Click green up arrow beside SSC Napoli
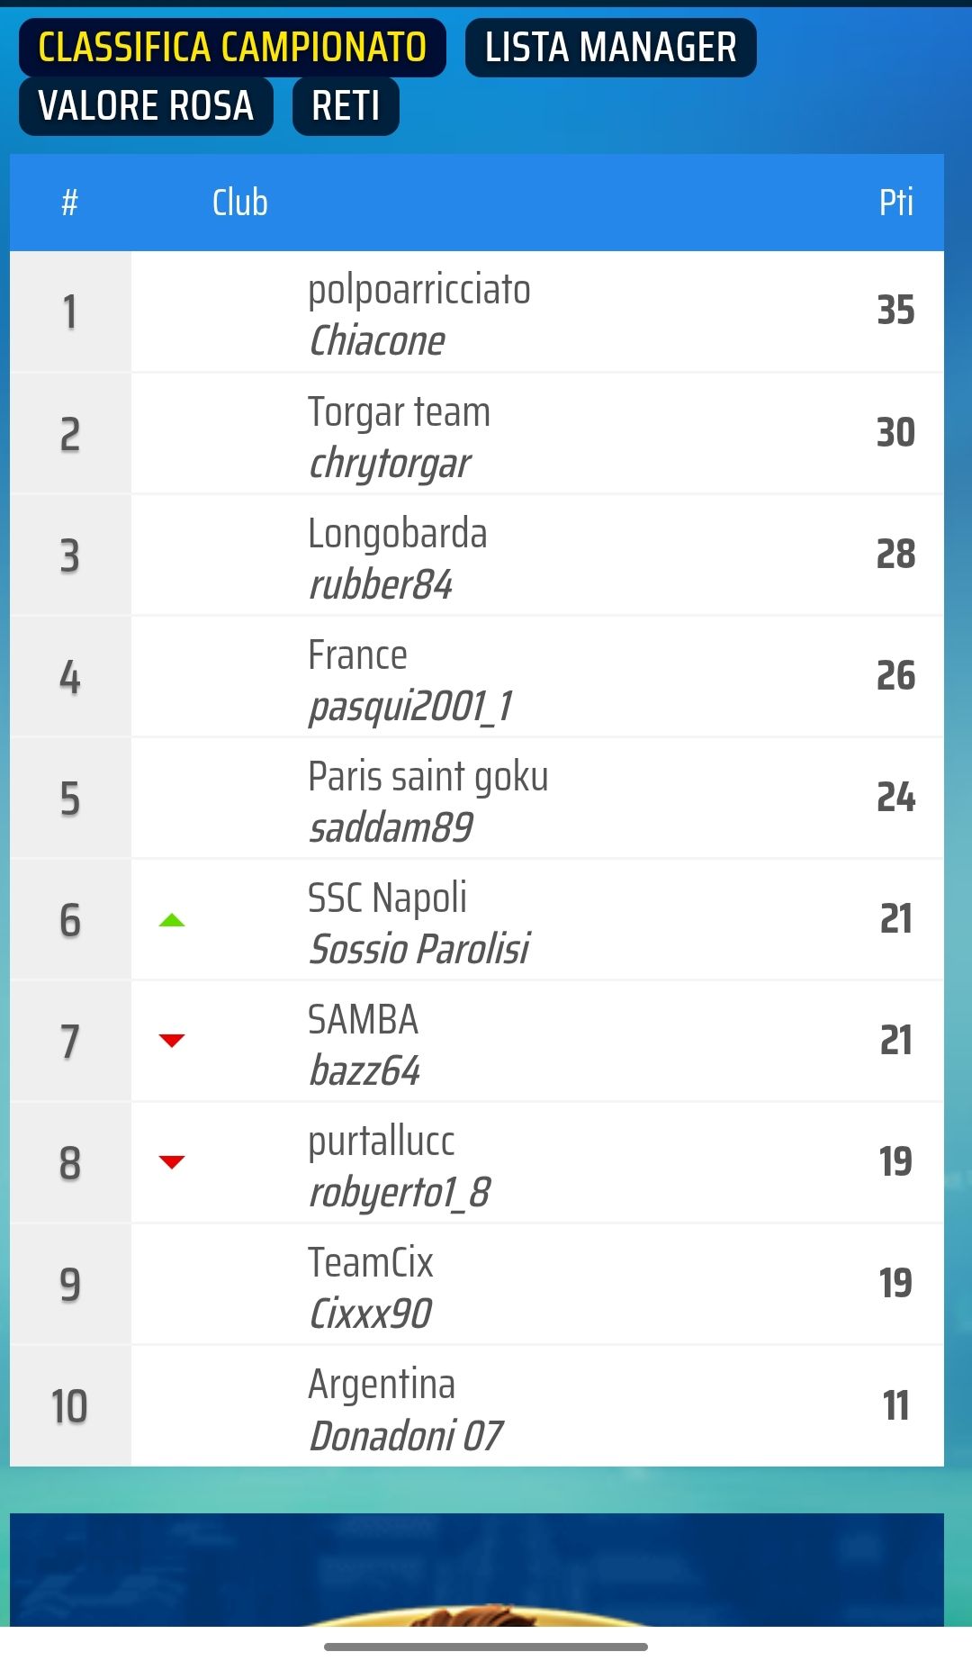 point(172,920)
